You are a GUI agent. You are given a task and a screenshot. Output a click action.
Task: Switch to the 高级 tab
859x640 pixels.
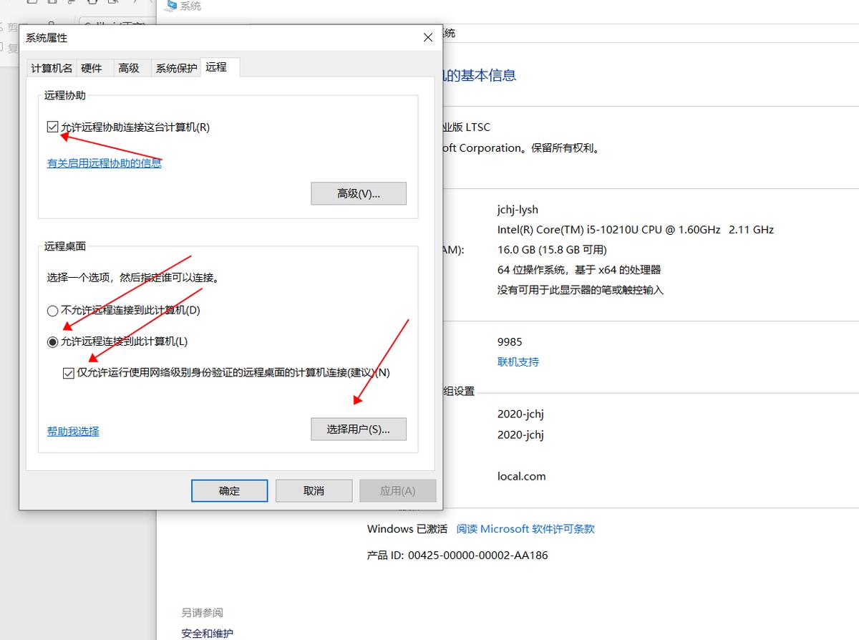pos(129,68)
